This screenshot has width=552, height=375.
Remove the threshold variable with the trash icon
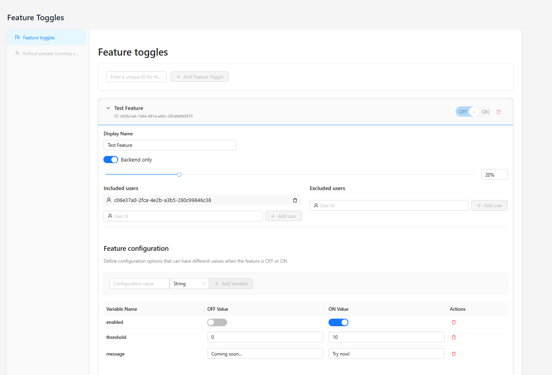[x=453, y=337]
